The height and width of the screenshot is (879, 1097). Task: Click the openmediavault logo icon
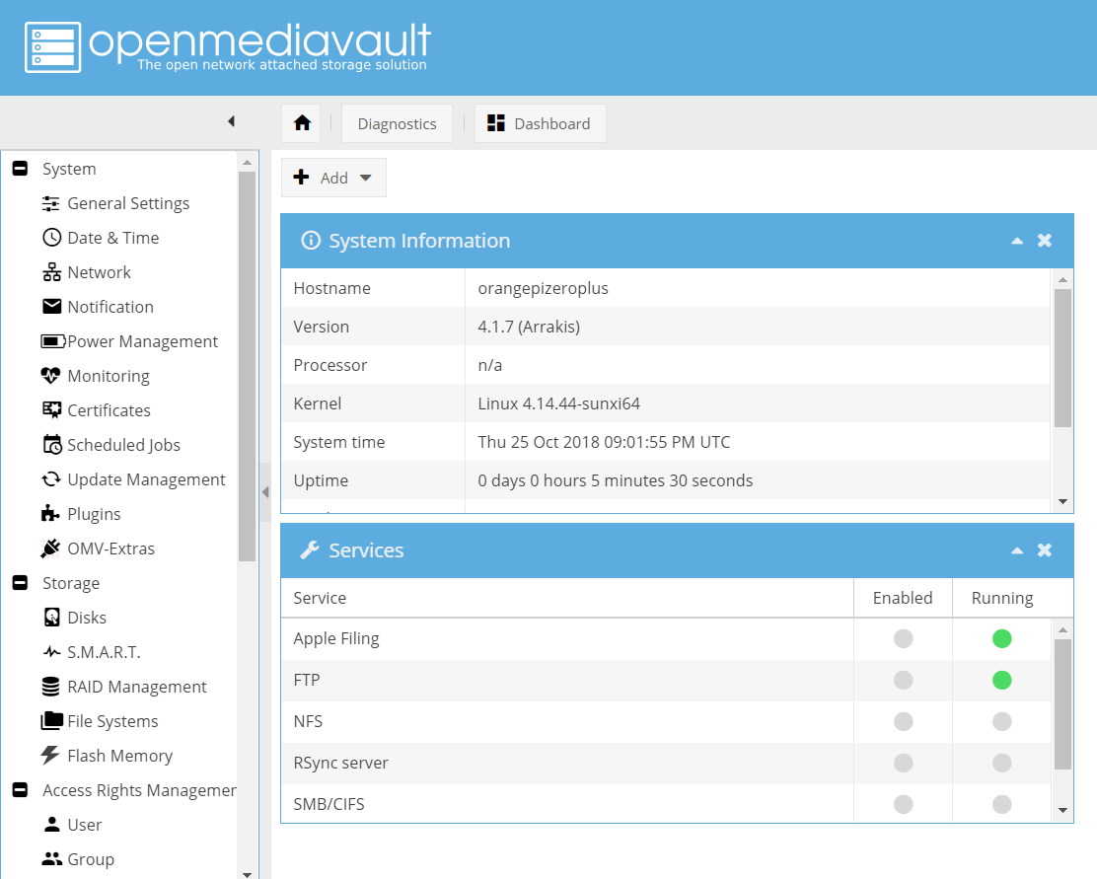[x=53, y=47]
